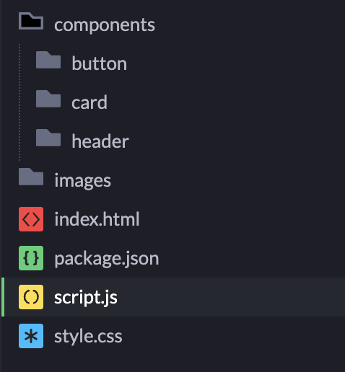Screen dimensions: 345x372
Task: Click the red HTML file icon
Action: (31, 219)
